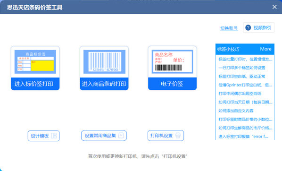Open tip 如何打印生鲜商品的市斤价格...
The image size is (282, 171).
point(245,128)
